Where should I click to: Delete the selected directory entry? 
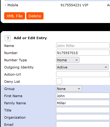pyautogui.click(x=35, y=16)
